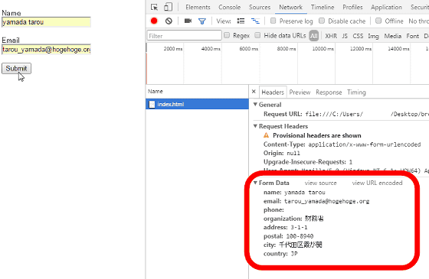Switch to large request rows view icon
This screenshot has height=279, width=429.
[241, 21]
